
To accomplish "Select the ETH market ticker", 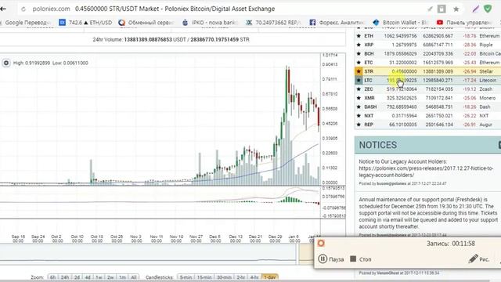I will (x=369, y=36).
